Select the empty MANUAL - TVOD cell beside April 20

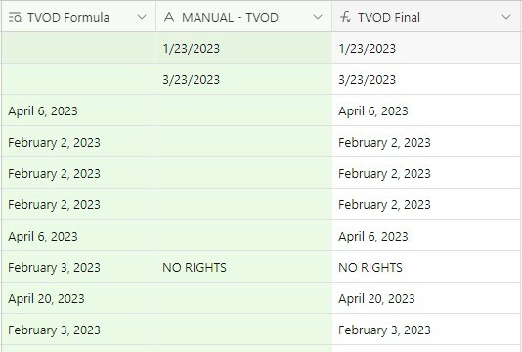pos(243,298)
